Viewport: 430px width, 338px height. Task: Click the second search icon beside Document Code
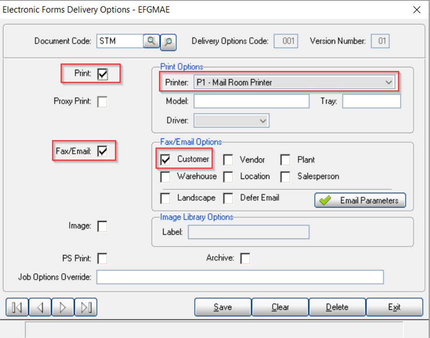click(x=168, y=42)
